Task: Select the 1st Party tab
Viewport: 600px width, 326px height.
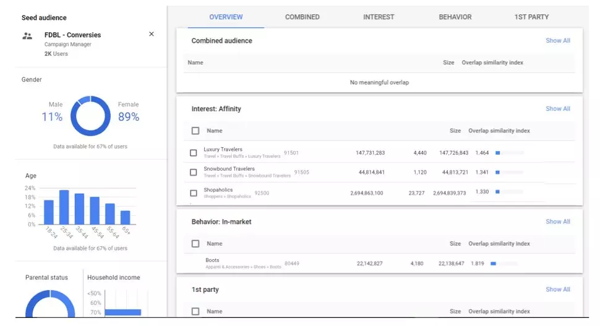Action: tap(531, 17)
